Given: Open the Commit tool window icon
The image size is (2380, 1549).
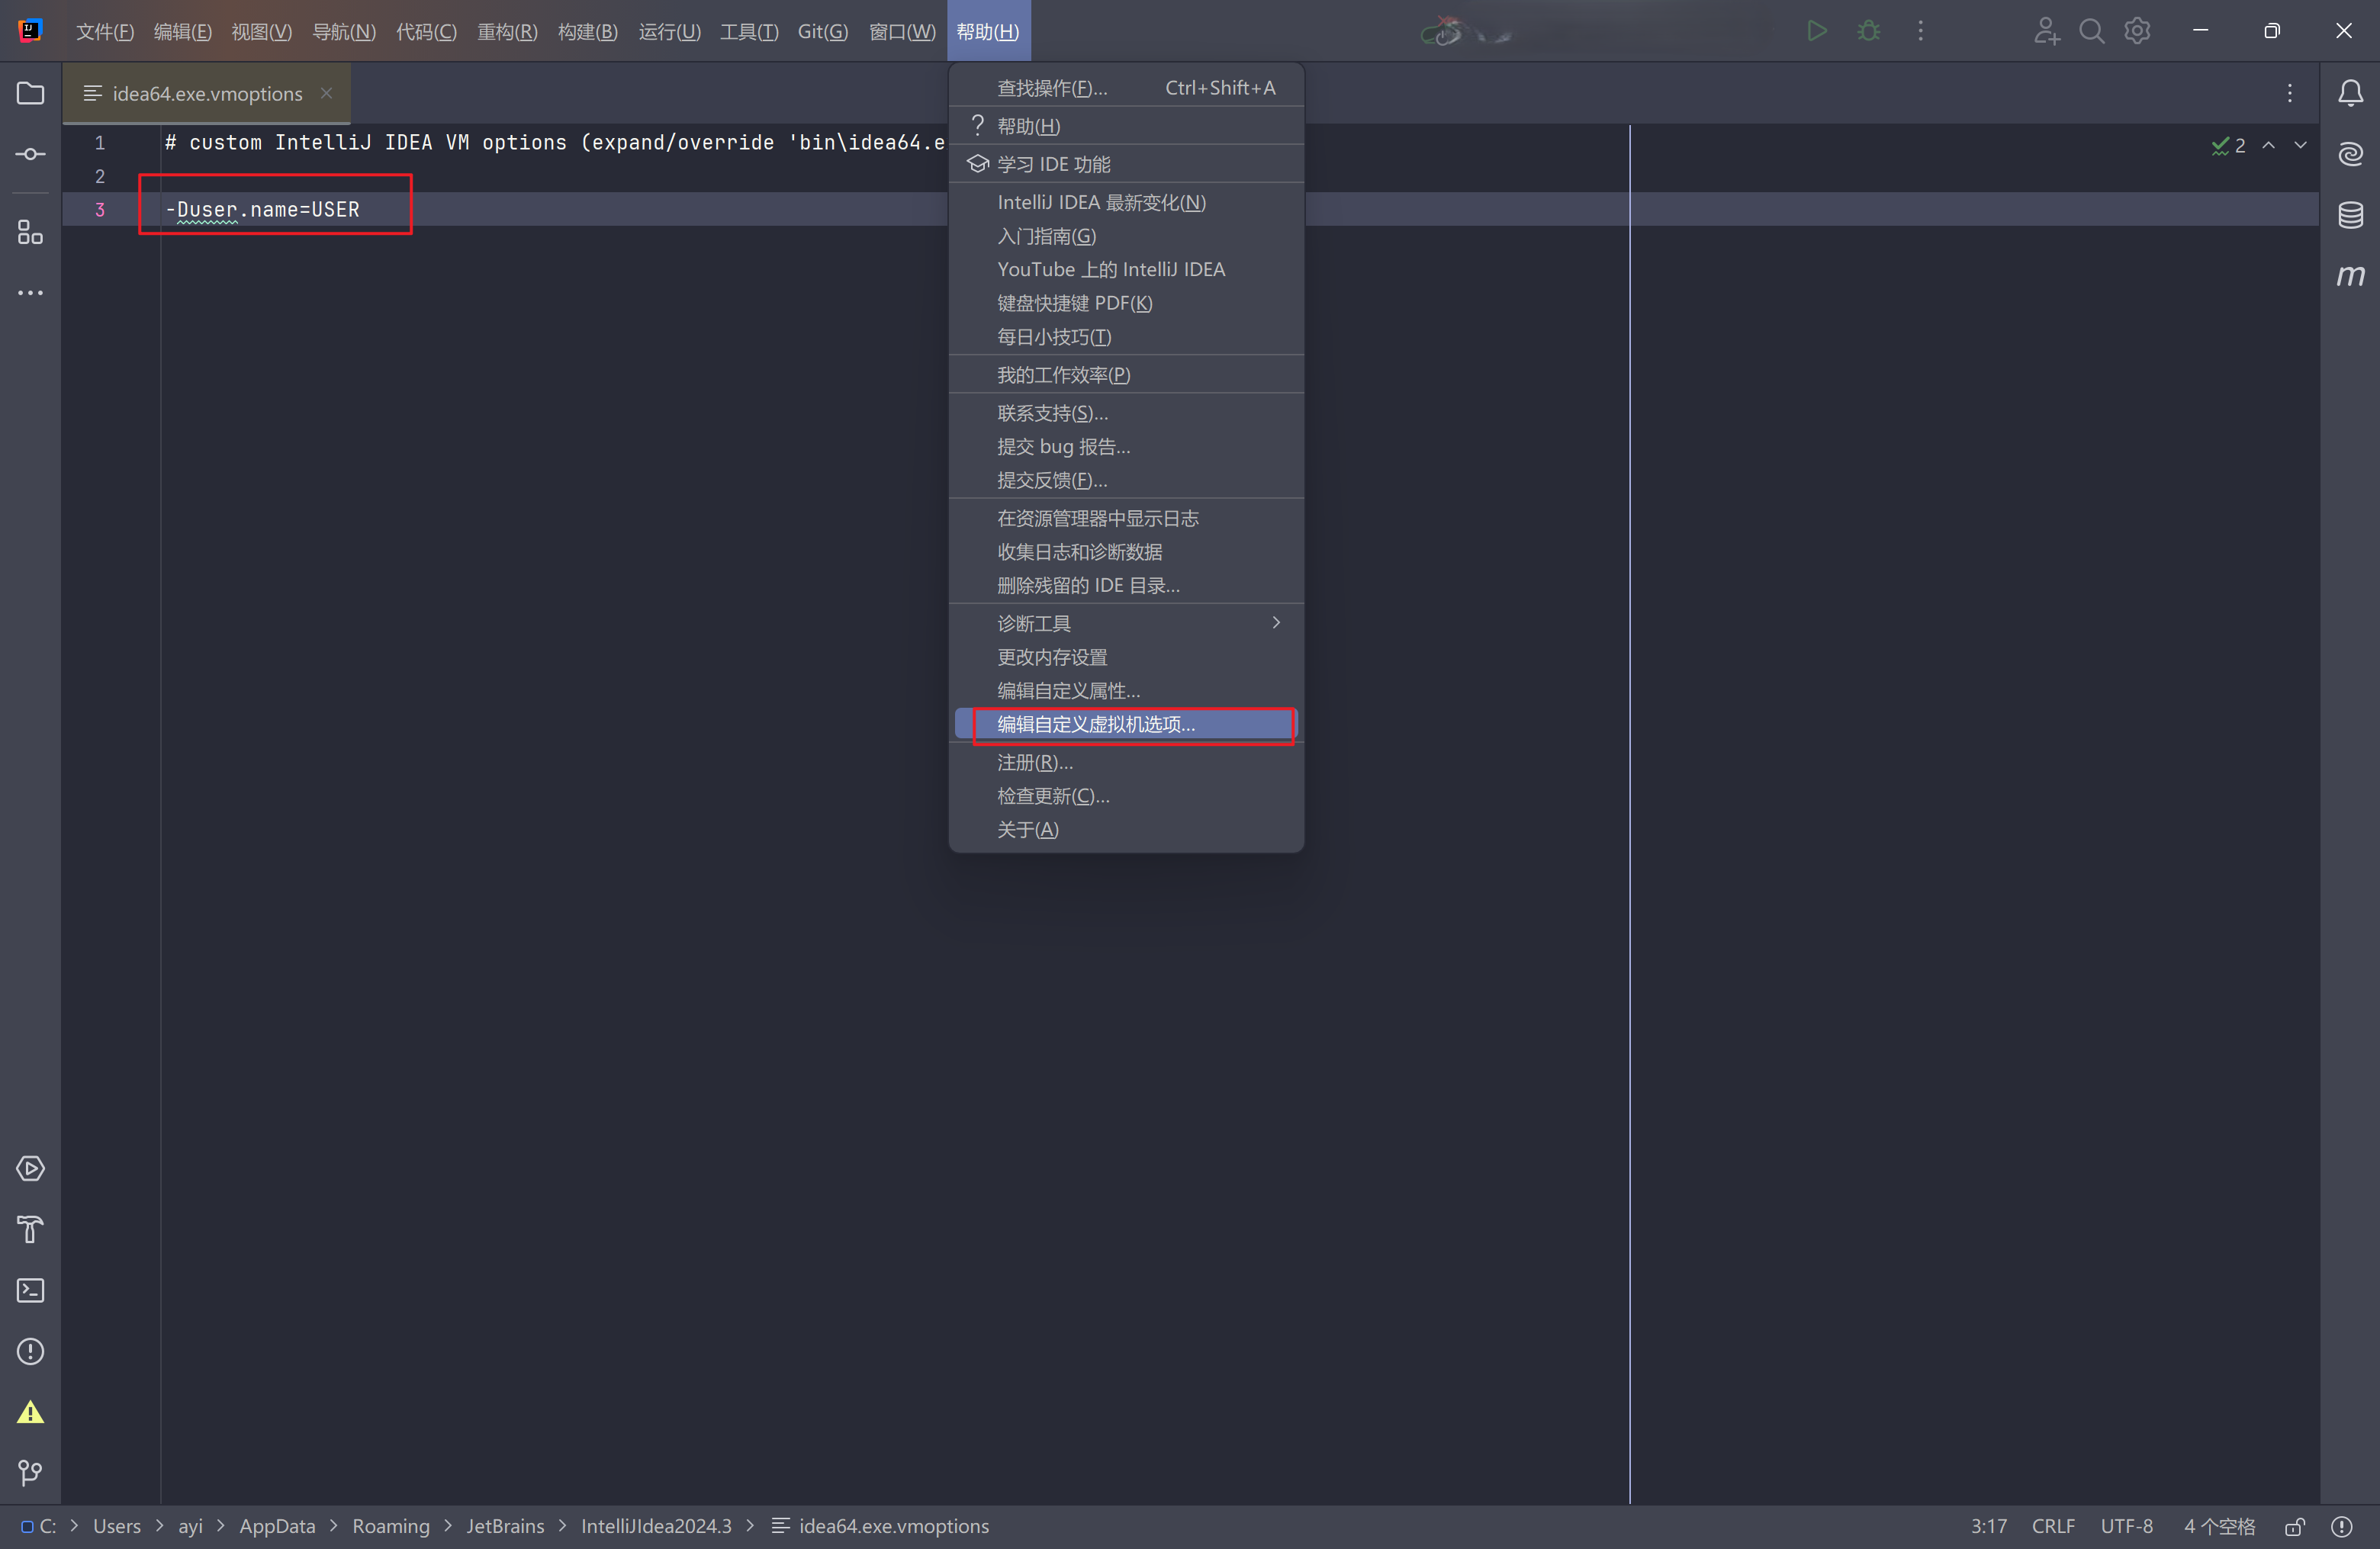Looking at the screenshot, I should pyautogui.click(x=31, y=154).
